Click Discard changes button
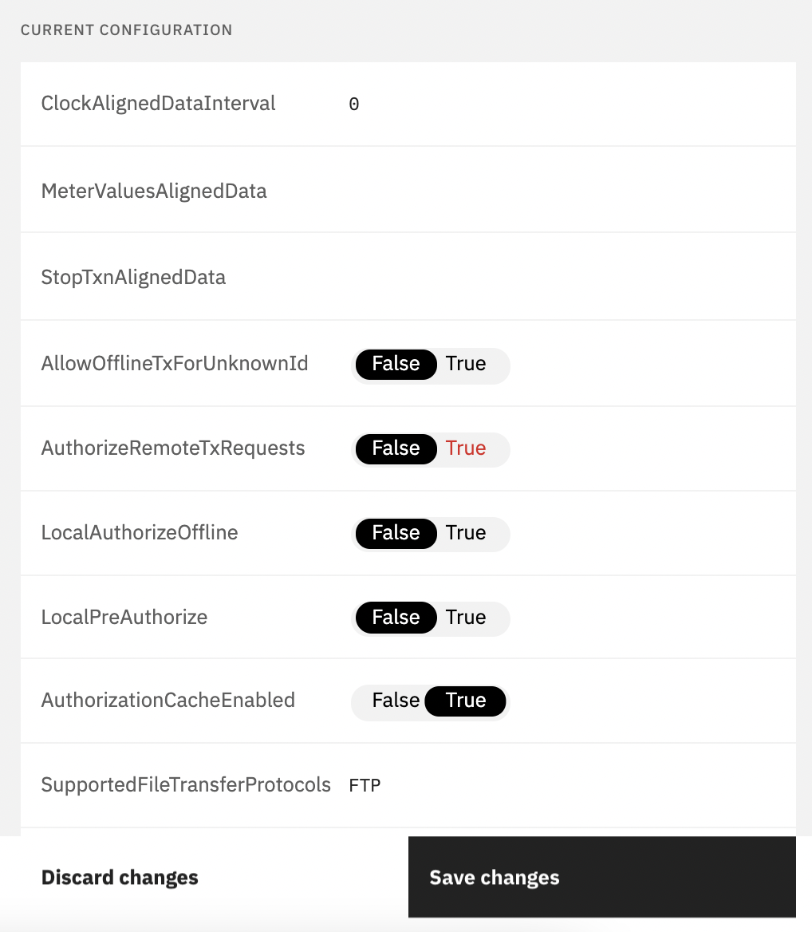This screenshot has width=812, height=932. coord(120,877)
